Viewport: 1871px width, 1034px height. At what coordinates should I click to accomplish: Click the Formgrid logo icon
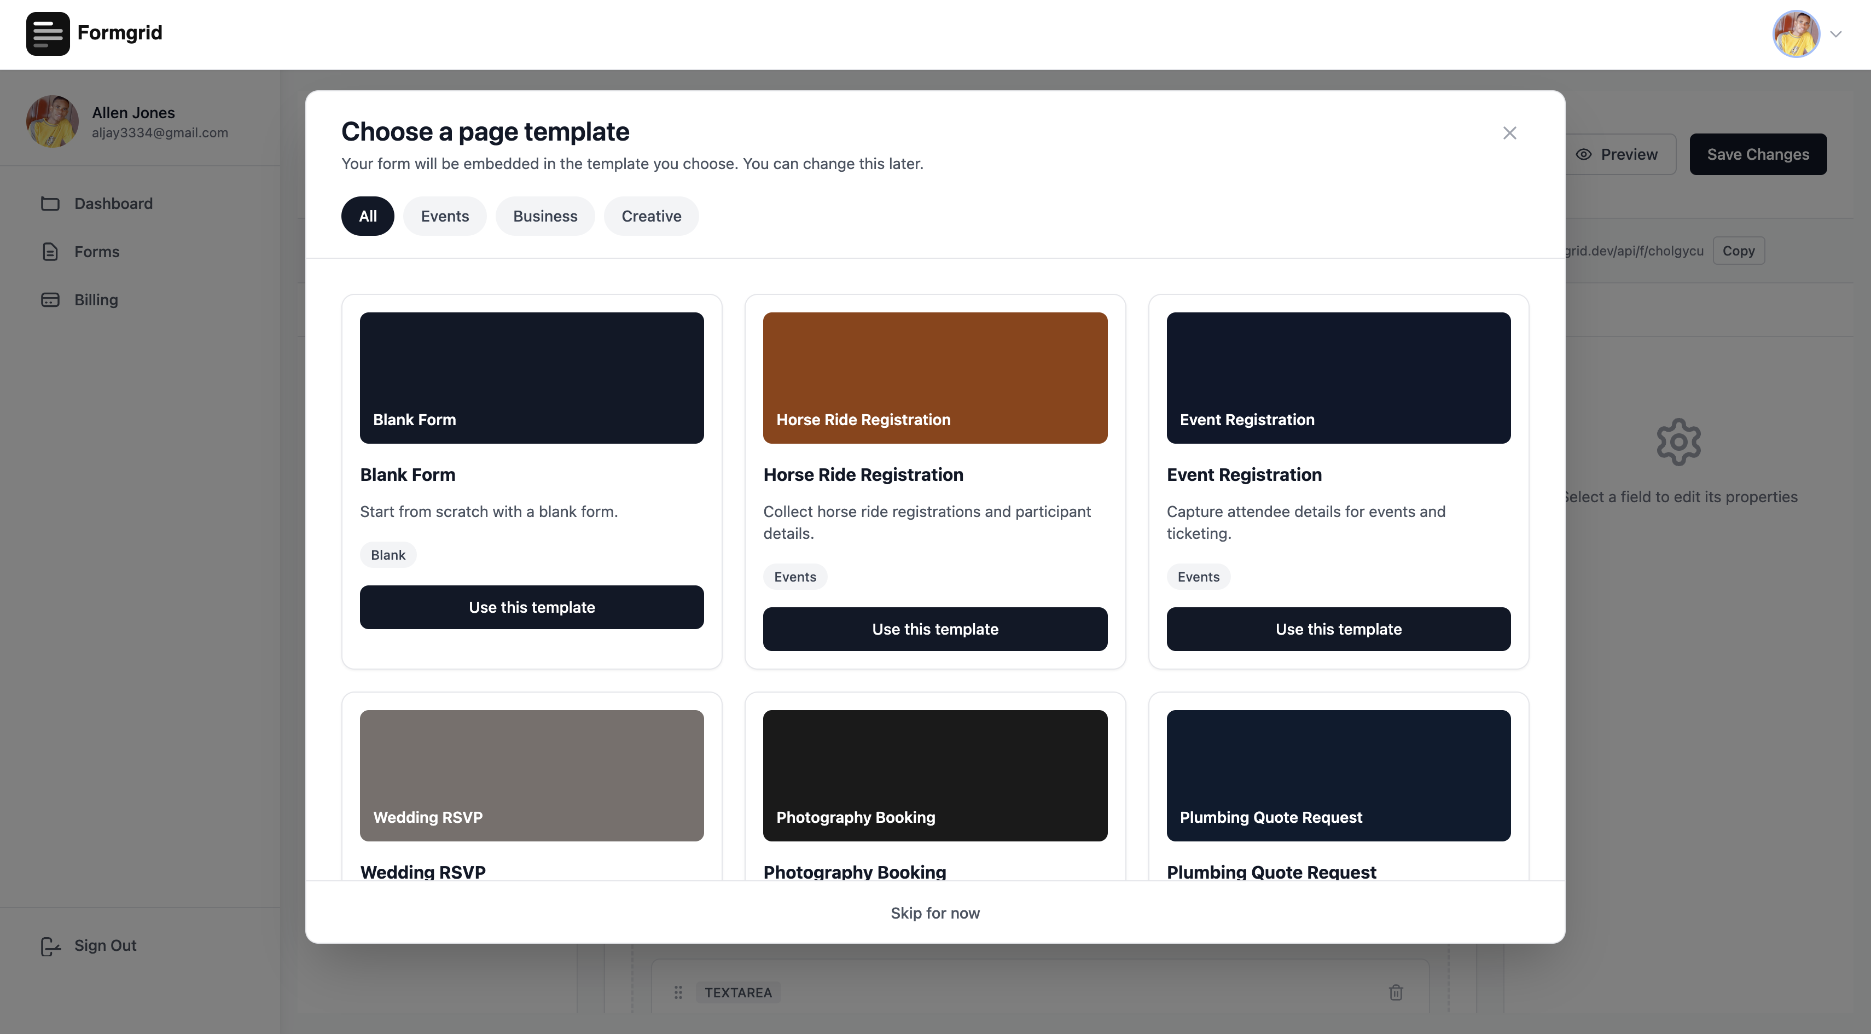pyautogui.click(x=48, y=33)
